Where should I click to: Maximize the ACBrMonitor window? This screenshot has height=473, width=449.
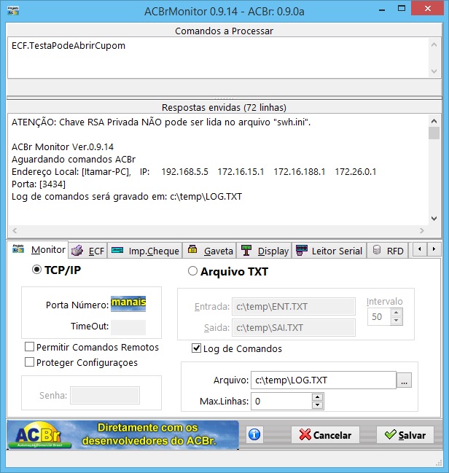(x=402, y=9)
